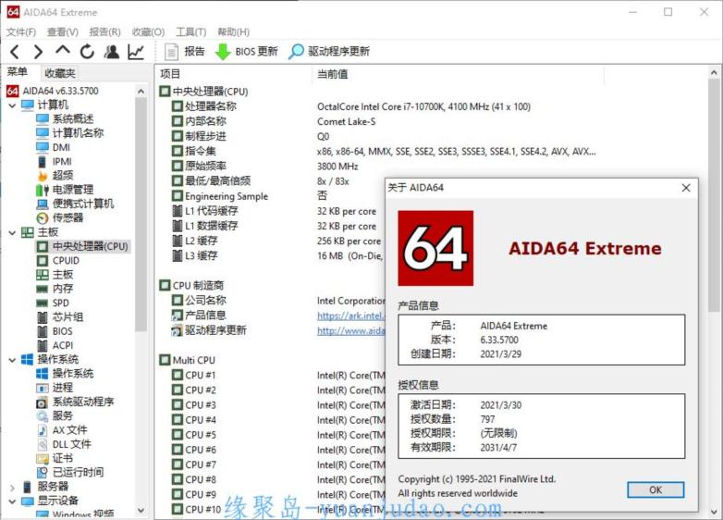Select the 便携式计算机 tree item
The width and height of the screenshot is (723, 520).
point(75,204)
